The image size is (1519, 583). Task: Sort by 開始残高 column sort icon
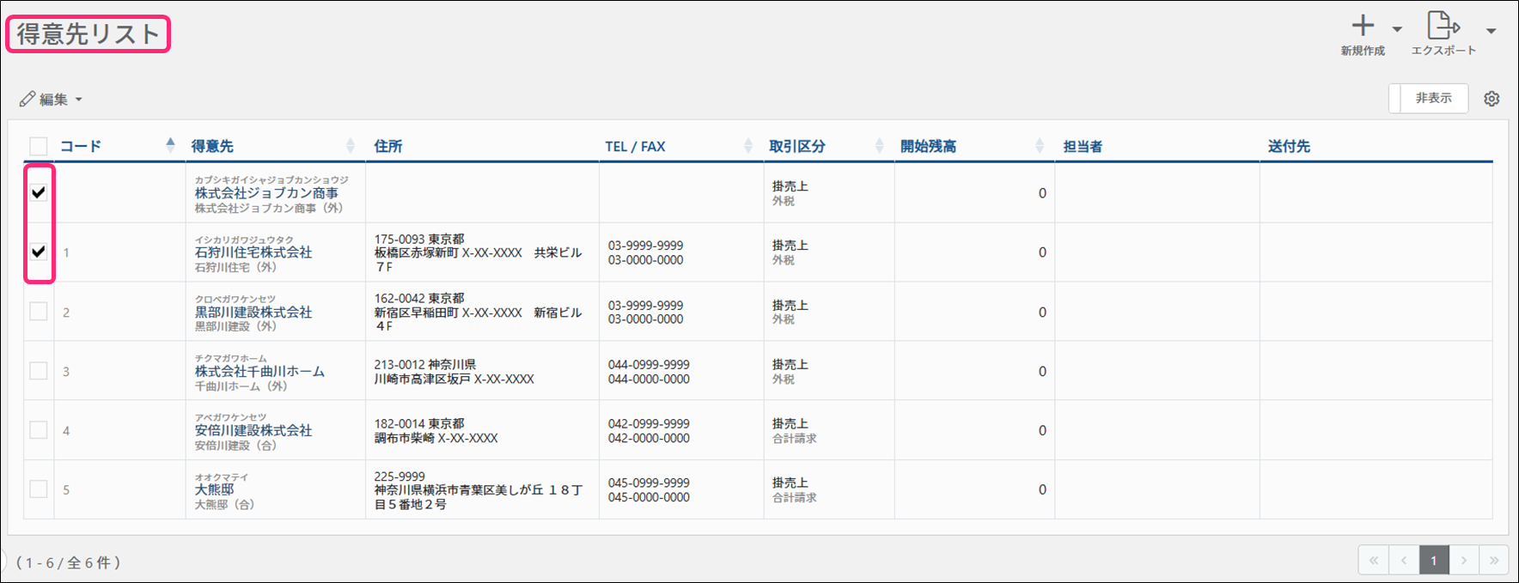tap(1040, 146)
